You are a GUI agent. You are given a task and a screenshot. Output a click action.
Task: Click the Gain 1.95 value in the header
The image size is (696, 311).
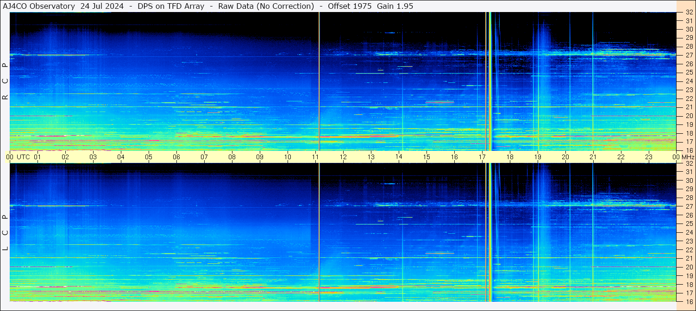point(395,6)
